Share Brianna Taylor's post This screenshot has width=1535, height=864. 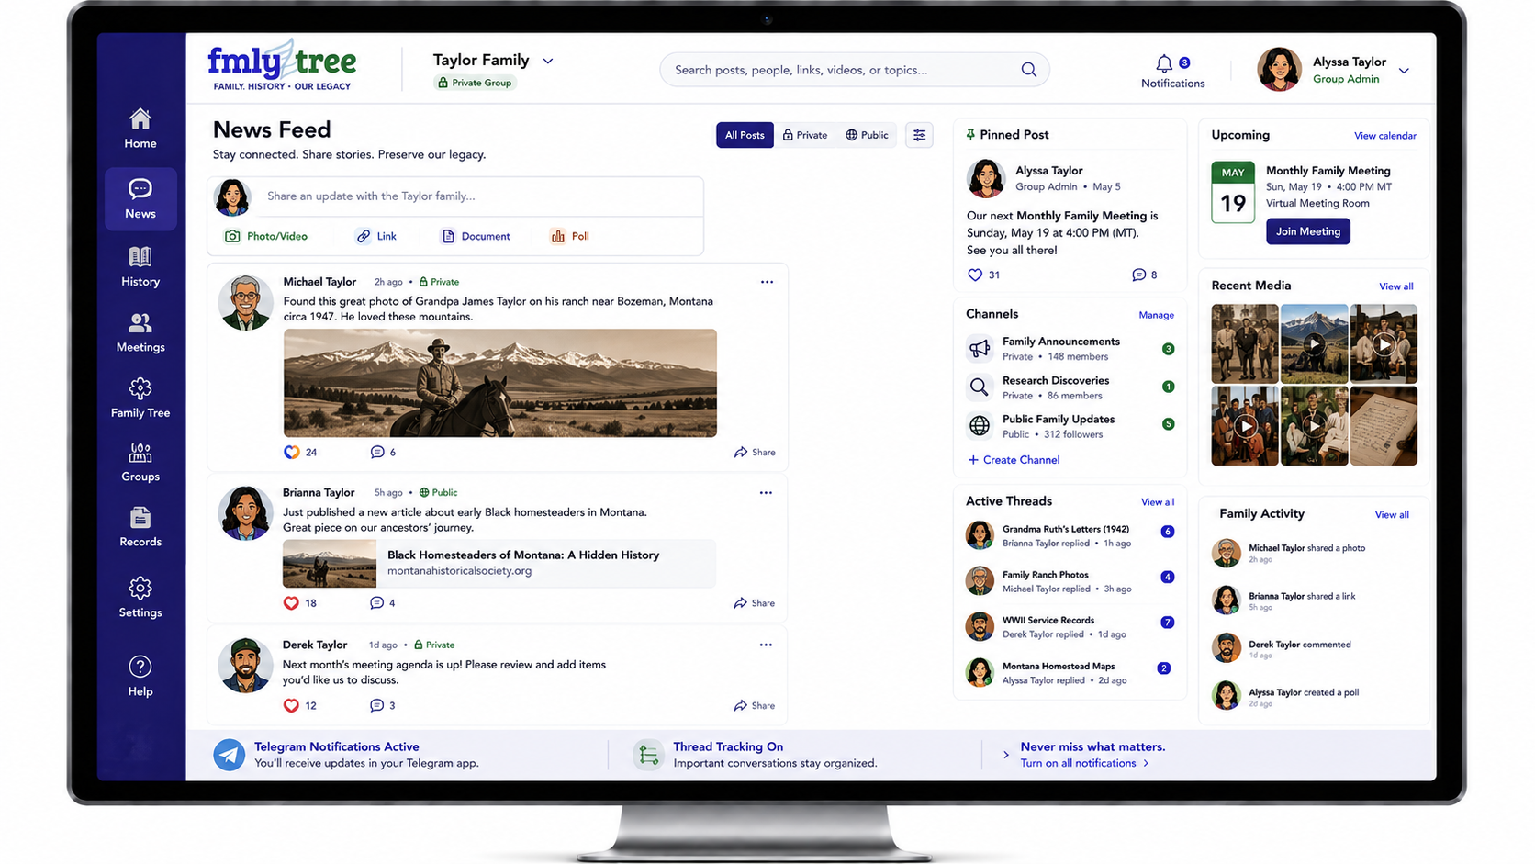coord(755,603)
